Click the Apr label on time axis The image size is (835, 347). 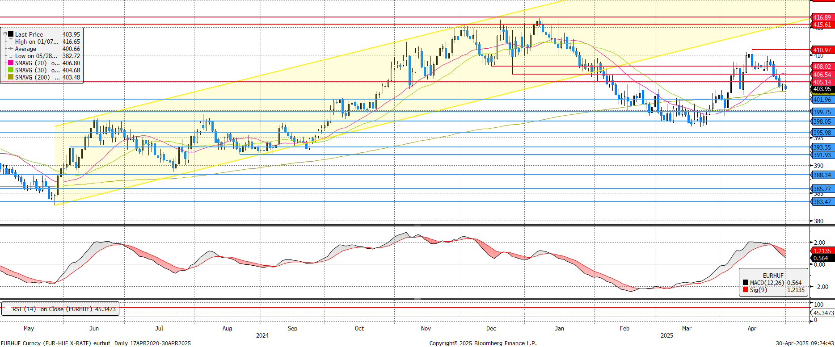point(752,328)
